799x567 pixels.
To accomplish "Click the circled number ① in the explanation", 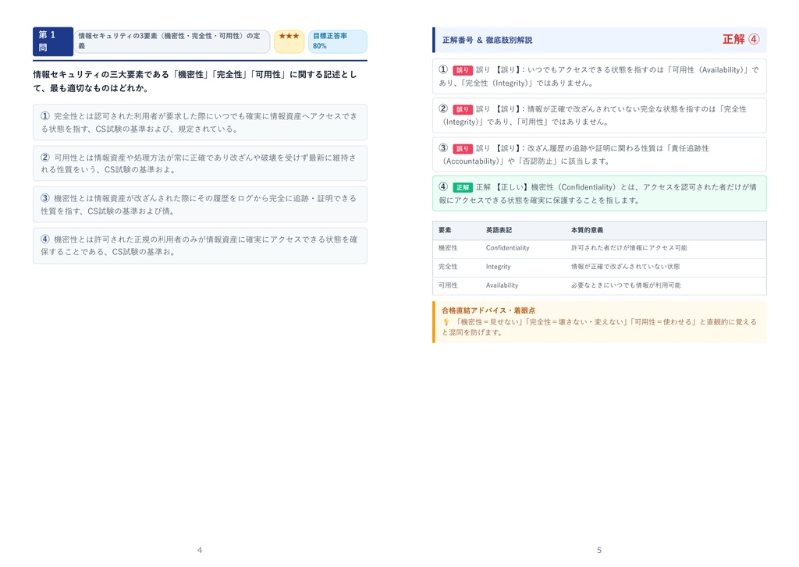I will [x=443, y=69].
